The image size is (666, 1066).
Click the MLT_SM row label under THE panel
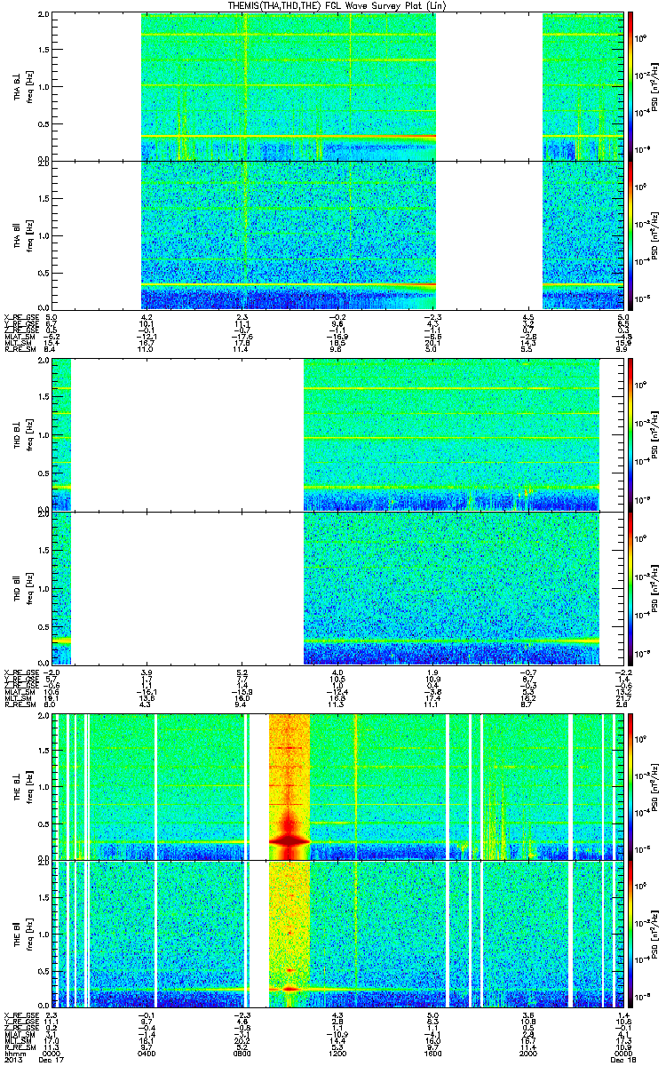click(x=18, y=1041)
